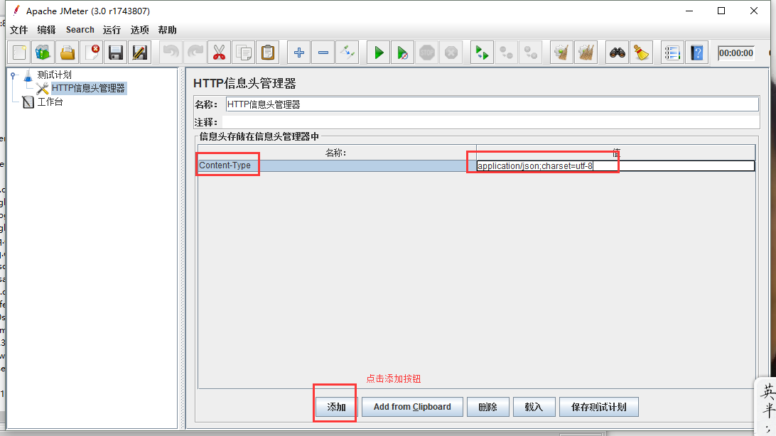
Task: Click inside the 名称 input field
Action: pyautogui.click(x=426, y=104)
